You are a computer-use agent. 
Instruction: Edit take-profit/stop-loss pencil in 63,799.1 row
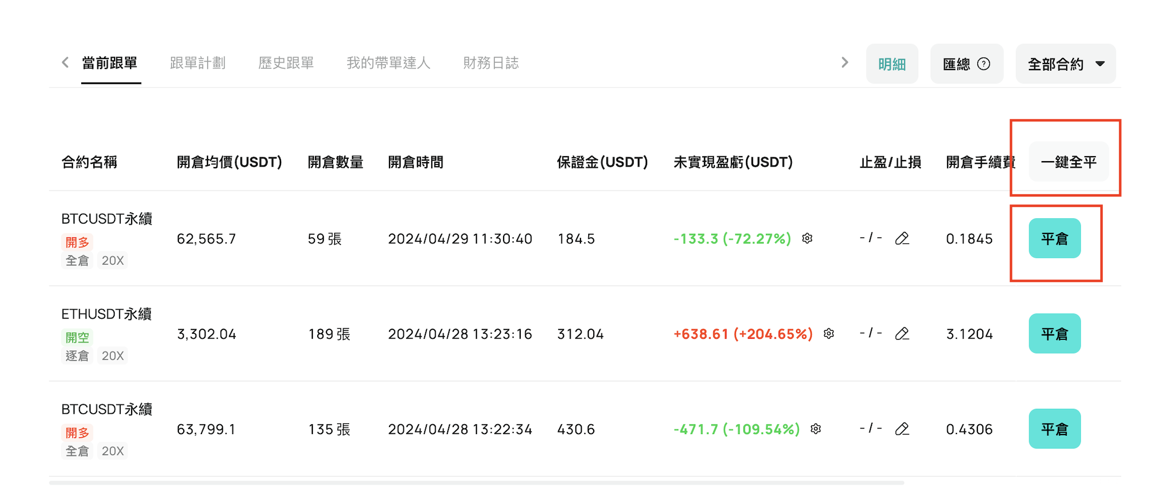902,429
